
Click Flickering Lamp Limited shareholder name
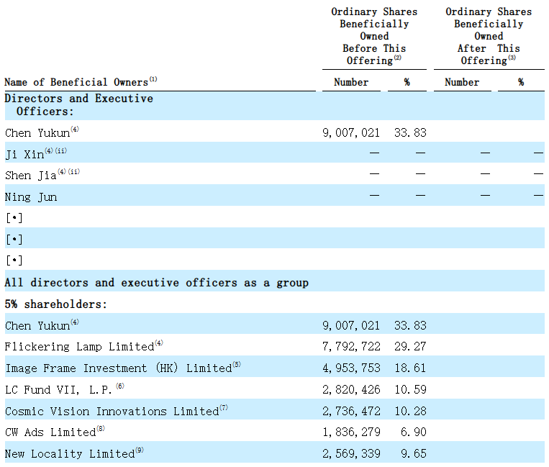(x=79, y=347)
